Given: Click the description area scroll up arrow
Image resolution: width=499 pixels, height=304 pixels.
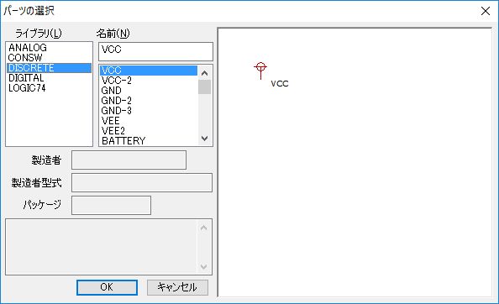Looking at the screenshot, I should point(204,228).
